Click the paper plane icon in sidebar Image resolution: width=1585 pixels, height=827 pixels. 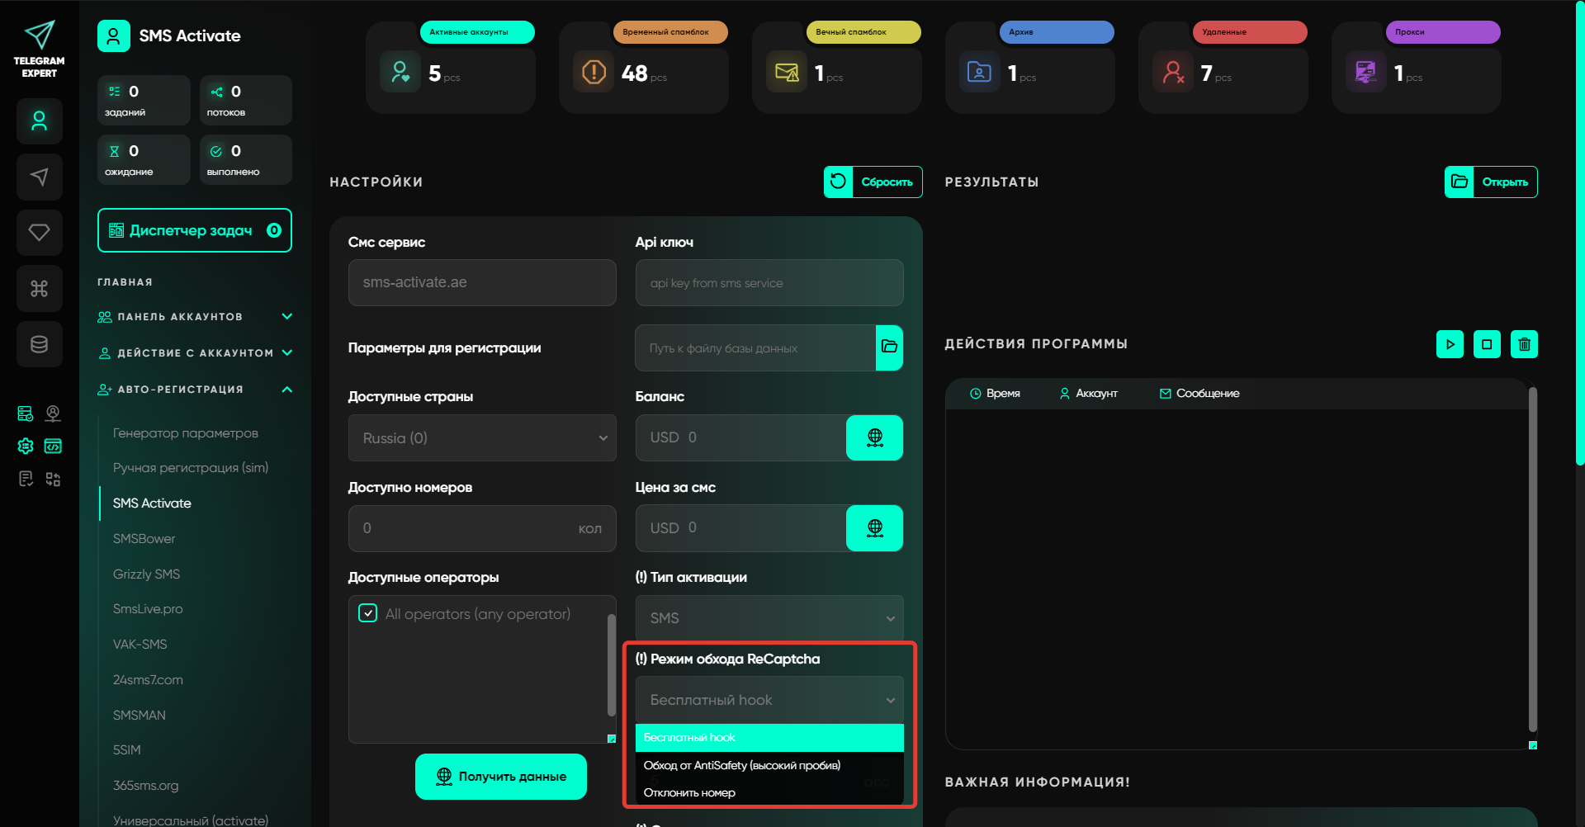tap(39, 177)
